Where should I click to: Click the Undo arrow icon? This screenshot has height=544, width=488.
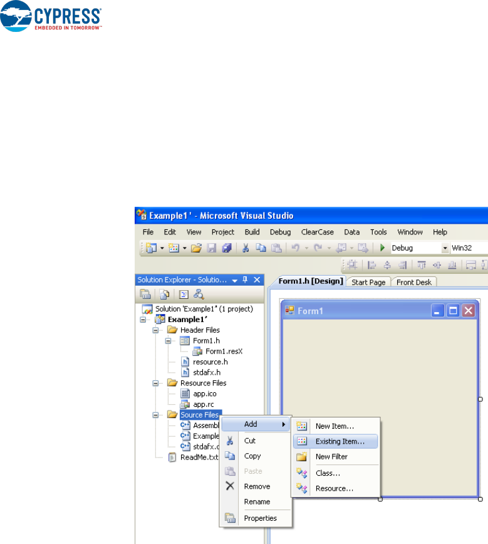click(x=296, y=248)
